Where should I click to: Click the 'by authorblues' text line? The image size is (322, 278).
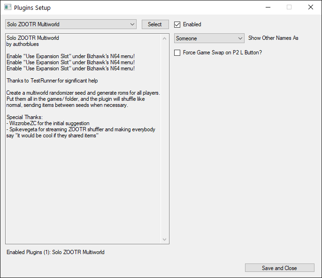(23, 44)
